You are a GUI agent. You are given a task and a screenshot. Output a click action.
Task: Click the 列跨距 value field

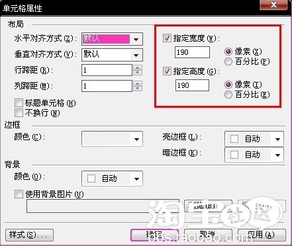107,86
